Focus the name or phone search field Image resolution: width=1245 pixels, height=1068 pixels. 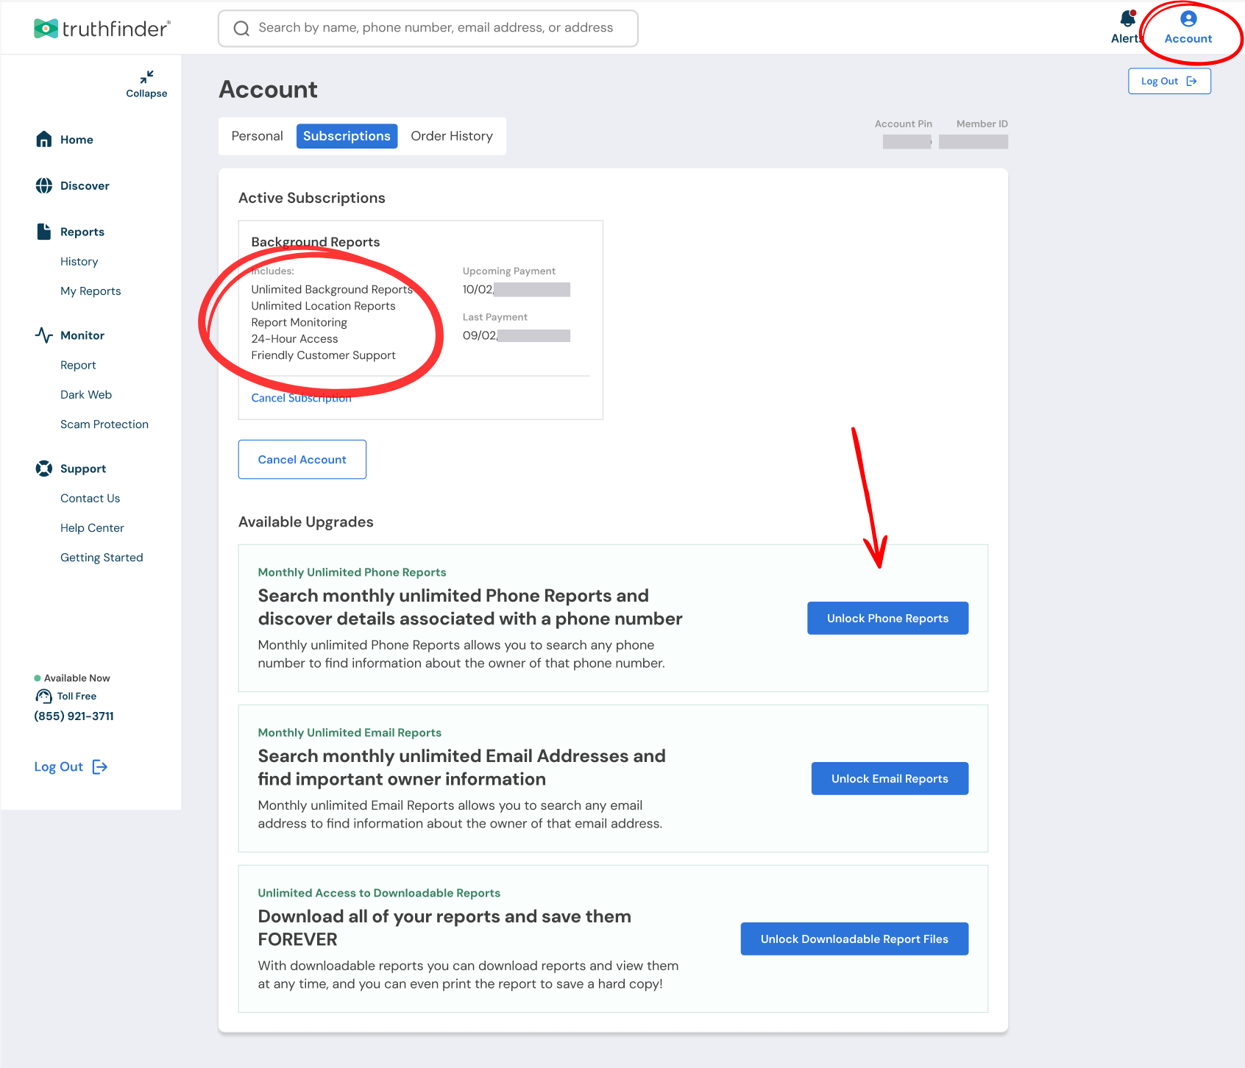(428, 28)
